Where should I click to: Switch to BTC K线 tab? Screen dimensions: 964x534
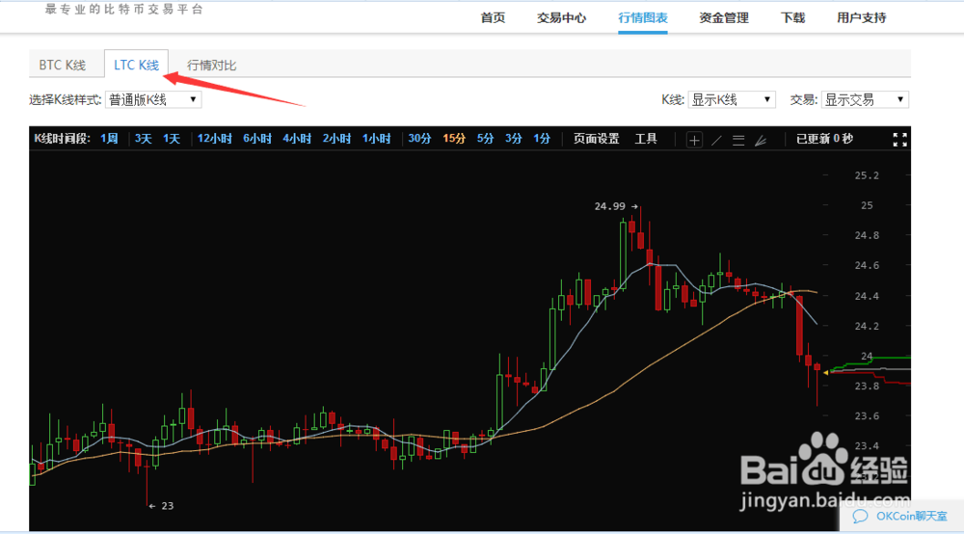62,66
